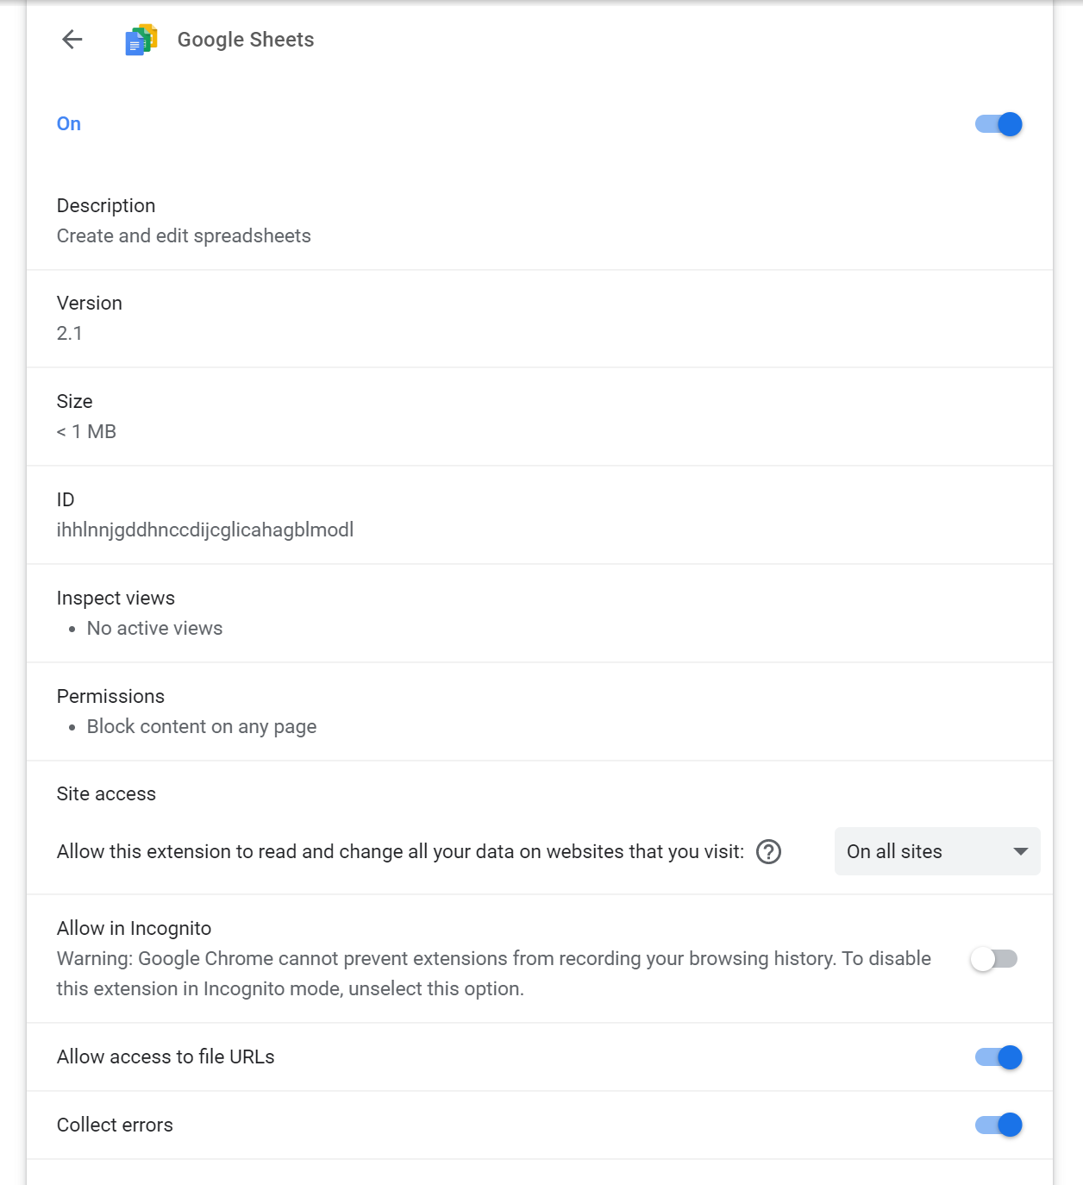1083x1185 pixels.
Task: Click the Google Sheets title text
Action: tap(246, 40)
